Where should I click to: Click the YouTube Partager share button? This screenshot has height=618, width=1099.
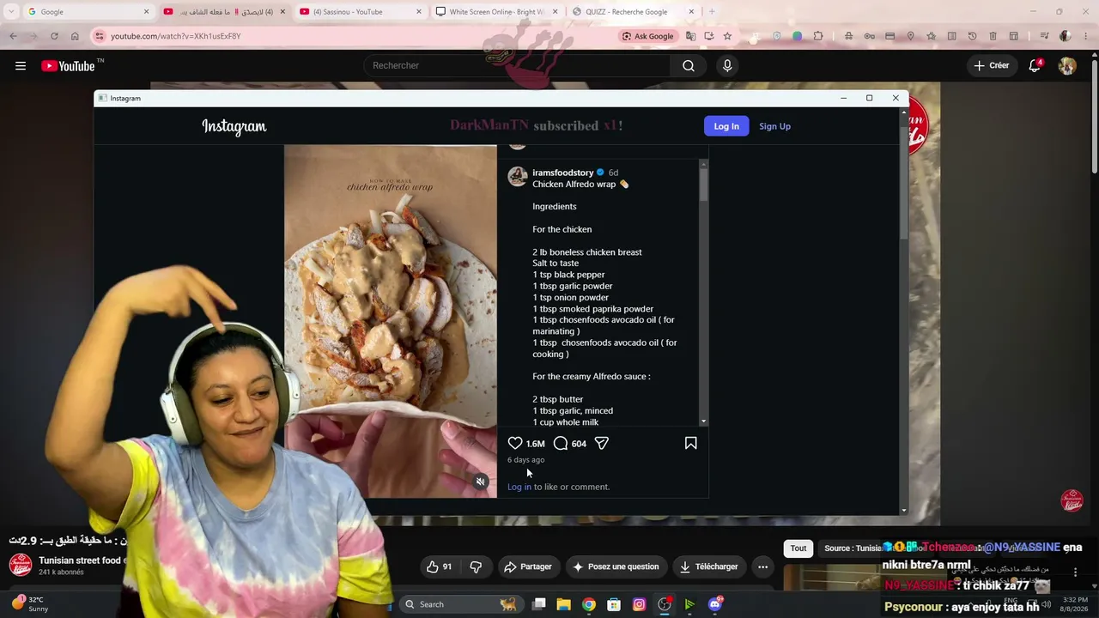pyautogui.click(x=528, y=566)
